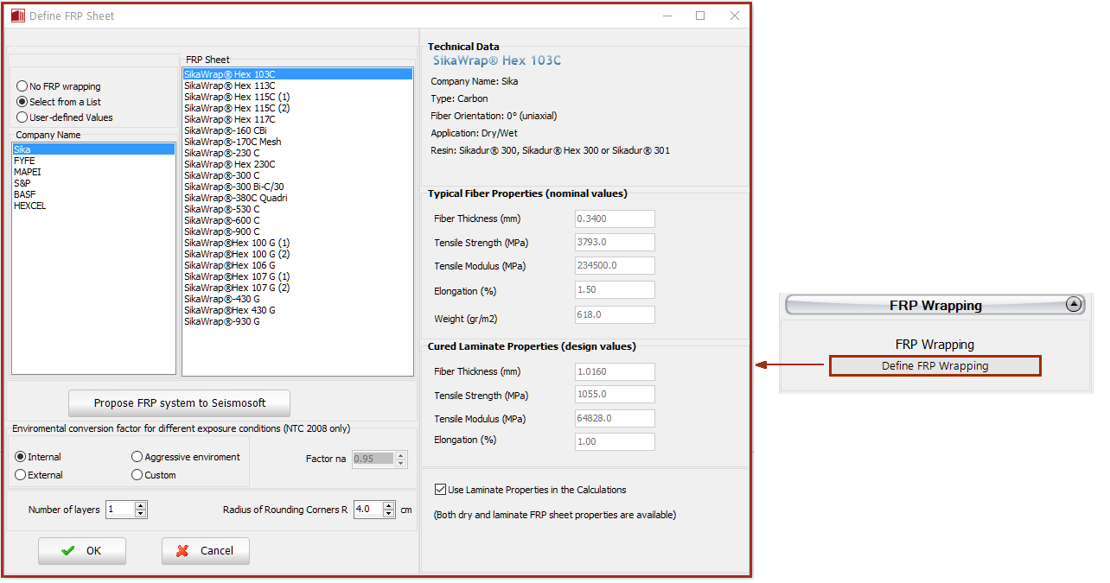Viewport: 1110px width, 583px height.
Task: Select SikaWrap Hex 113C sheet
Action: tap(297, 86)
